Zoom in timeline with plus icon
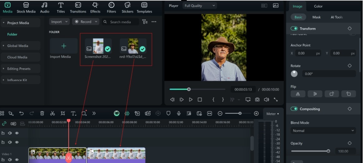This screenshot has height=163, width=363. coord(256,113)
